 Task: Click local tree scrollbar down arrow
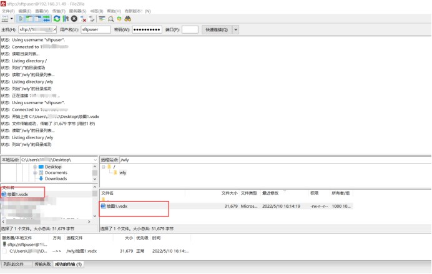pos(95,179)
